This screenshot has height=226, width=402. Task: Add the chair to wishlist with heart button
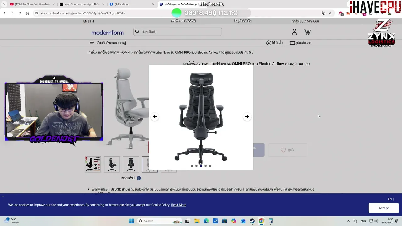point(287,150)
